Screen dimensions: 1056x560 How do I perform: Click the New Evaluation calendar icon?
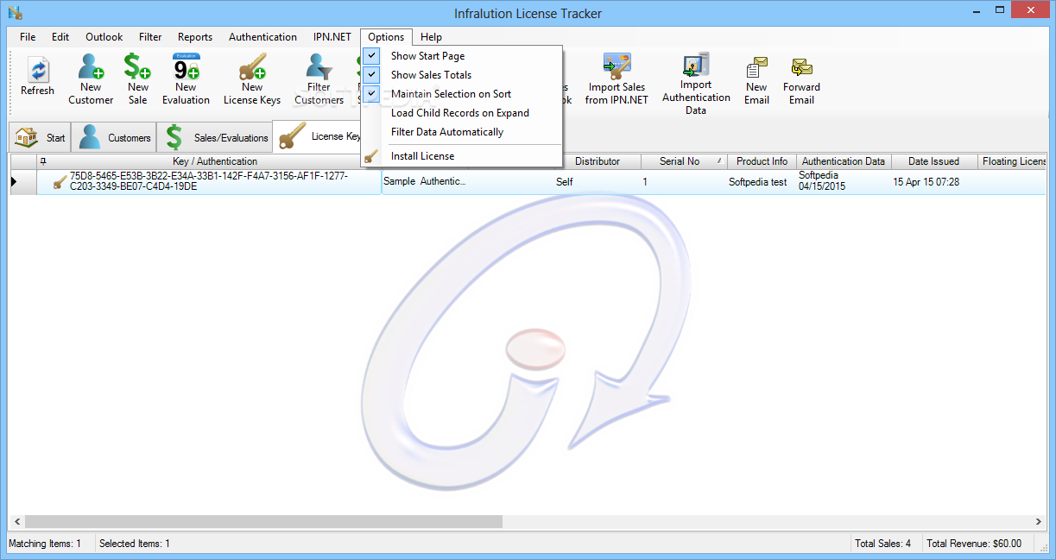[186, 66]
